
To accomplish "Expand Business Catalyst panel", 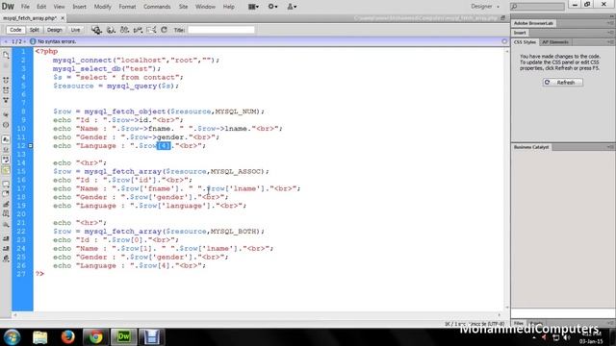I will point(531,147).
